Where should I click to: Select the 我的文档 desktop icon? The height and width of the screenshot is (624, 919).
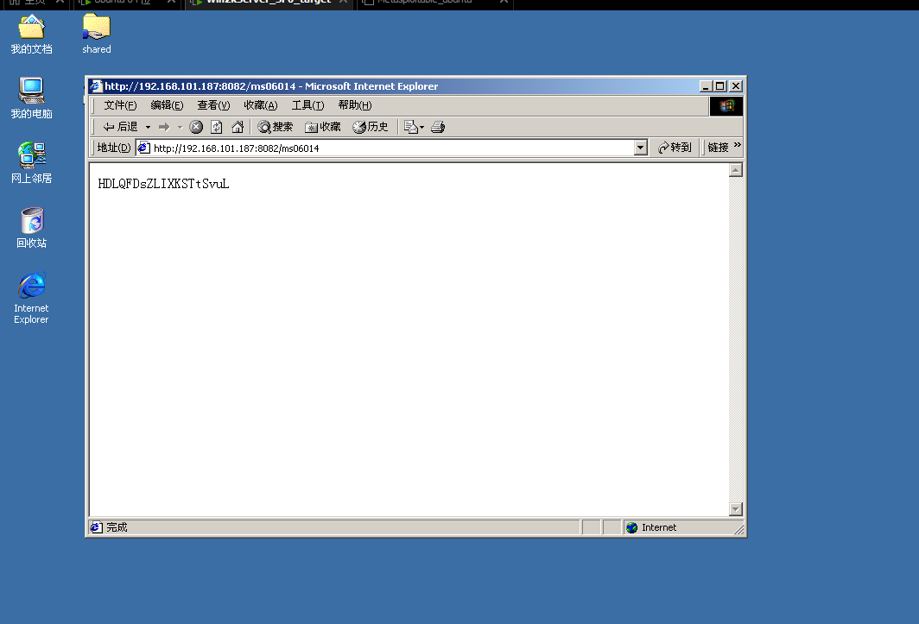coord(32,35)
